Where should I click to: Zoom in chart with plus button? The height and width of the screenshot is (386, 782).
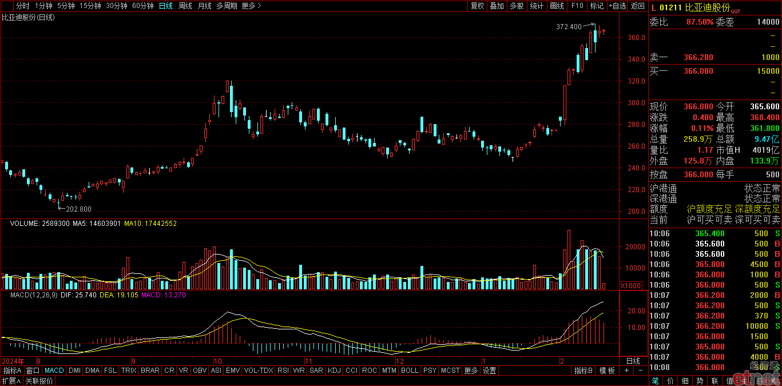coord(626,371)
